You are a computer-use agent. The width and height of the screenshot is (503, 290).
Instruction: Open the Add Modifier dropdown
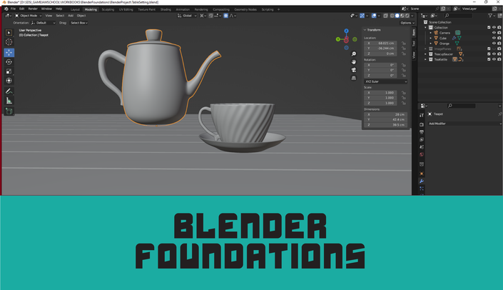pos(464,124)
